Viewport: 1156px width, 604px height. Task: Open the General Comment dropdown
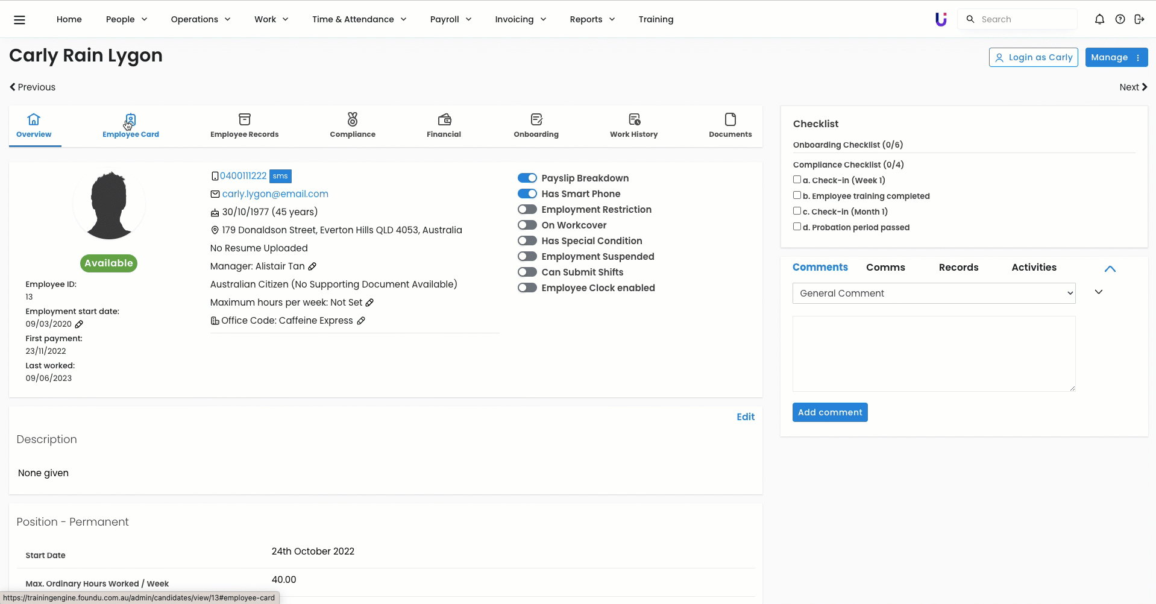tap(934, 294)
